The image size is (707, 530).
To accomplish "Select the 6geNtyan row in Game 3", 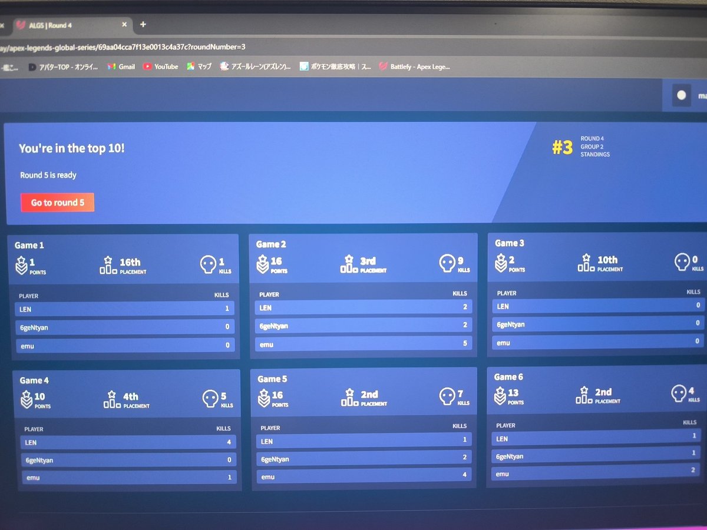I will (599, 324).
